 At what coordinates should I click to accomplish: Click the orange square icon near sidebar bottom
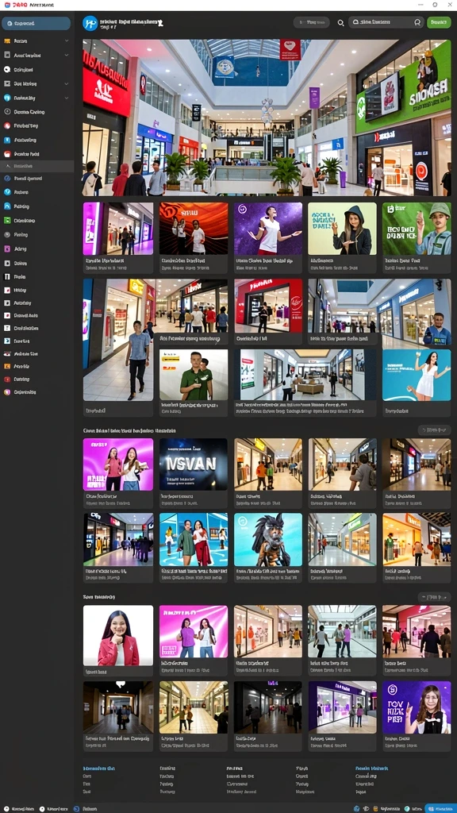6,366
